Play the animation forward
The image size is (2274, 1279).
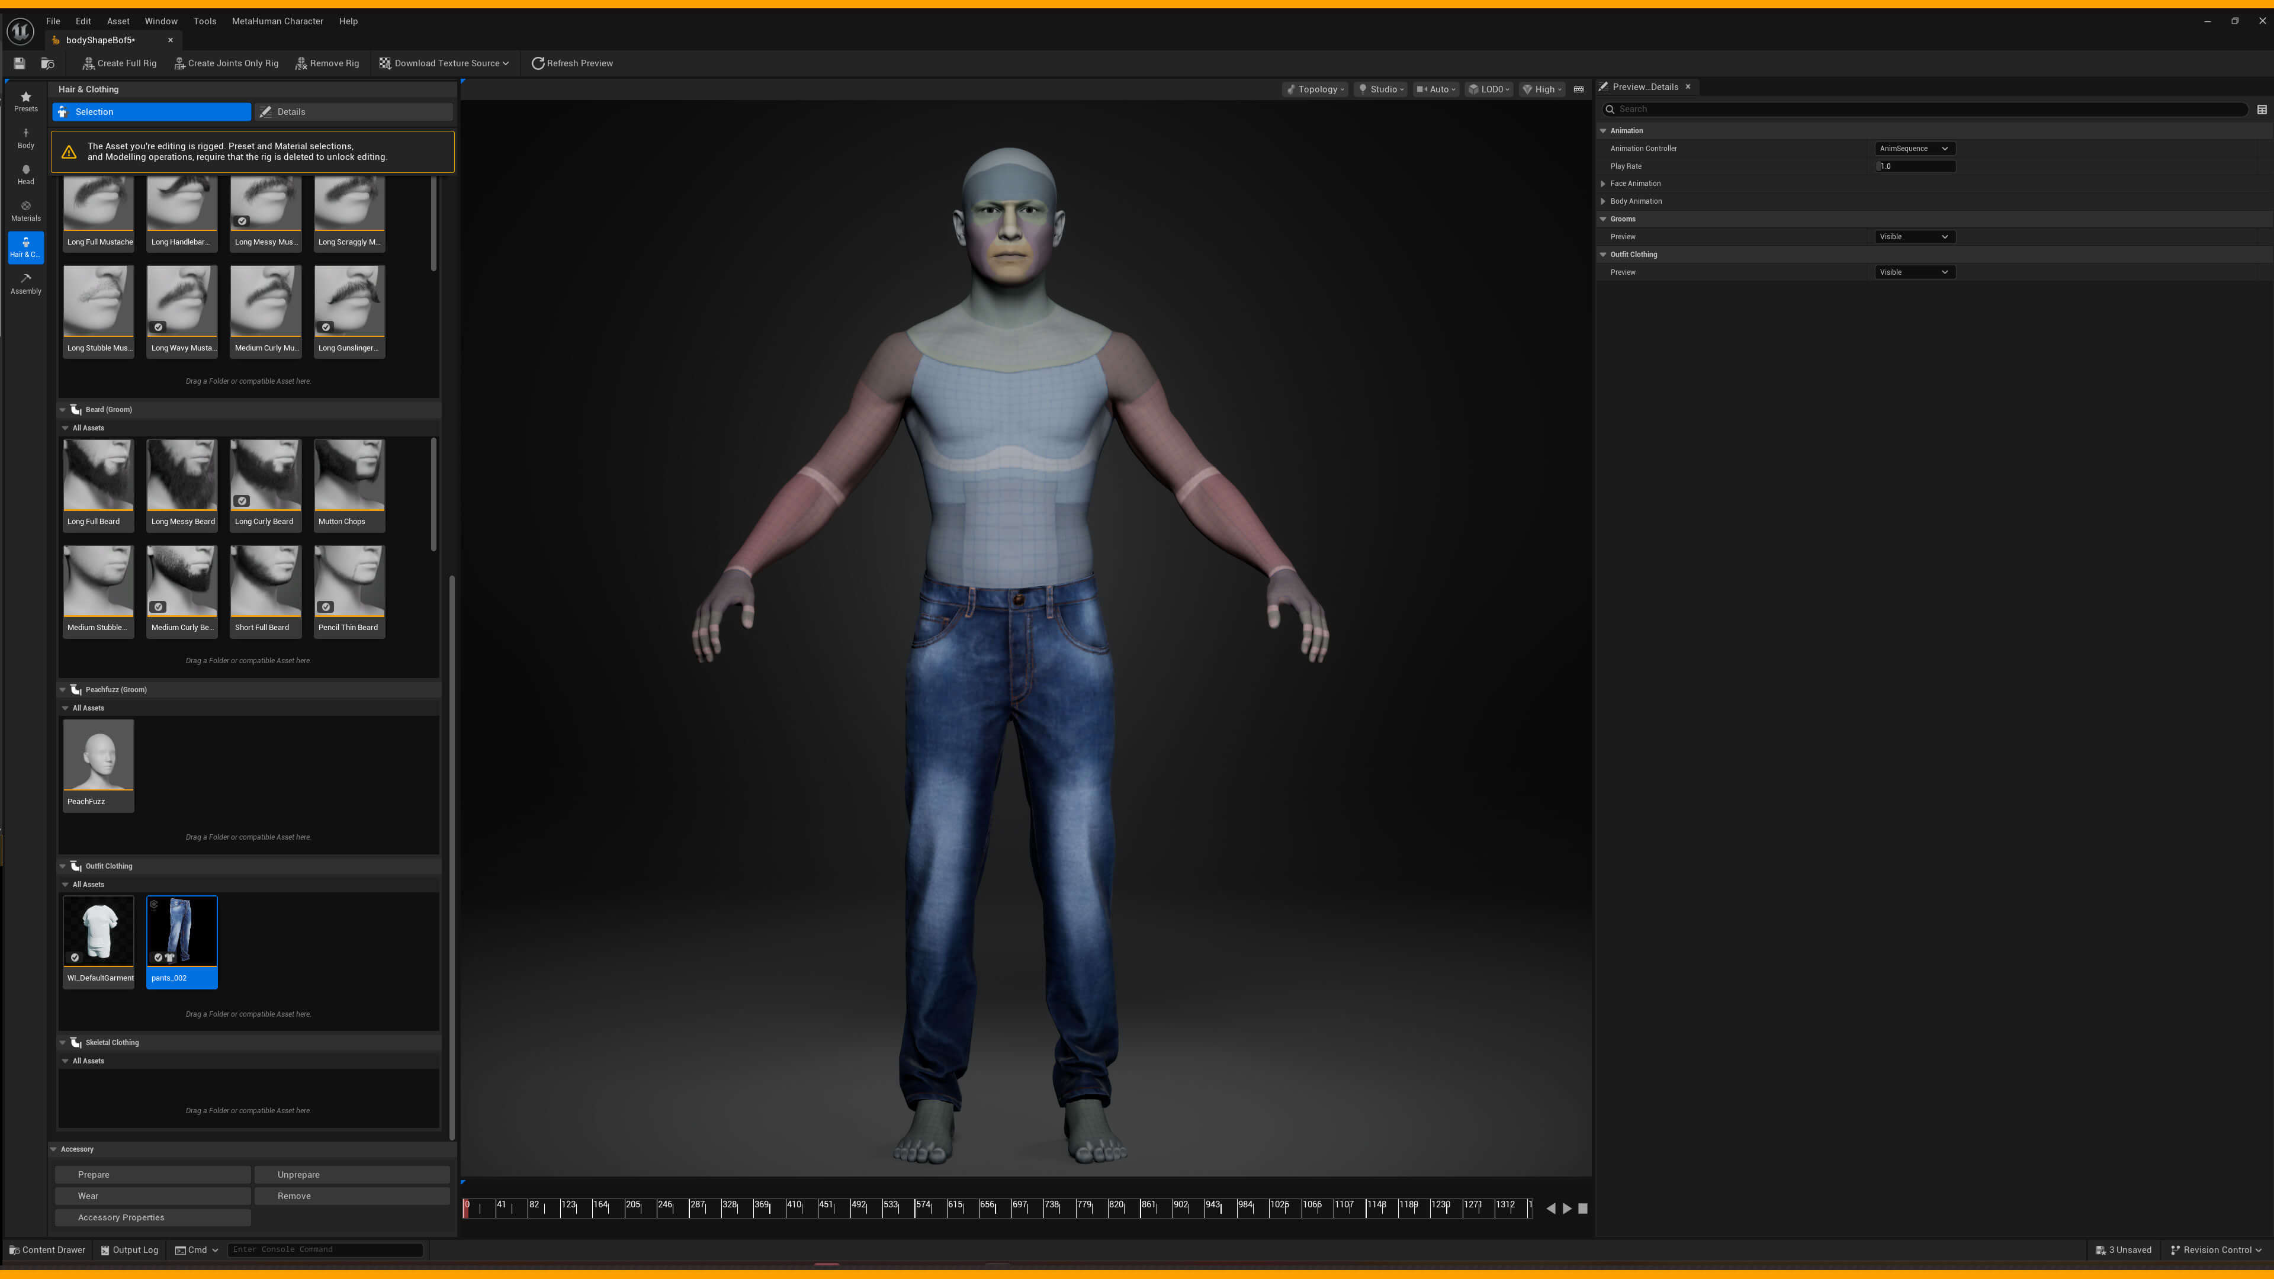coord(1567,1209)
